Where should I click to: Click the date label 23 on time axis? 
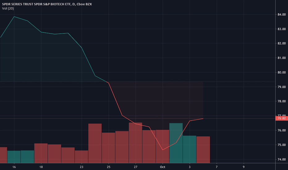(81, 167)
